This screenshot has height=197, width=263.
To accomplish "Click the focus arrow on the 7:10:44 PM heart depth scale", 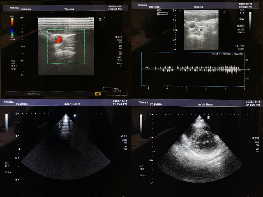I will [x=20, y=149].
